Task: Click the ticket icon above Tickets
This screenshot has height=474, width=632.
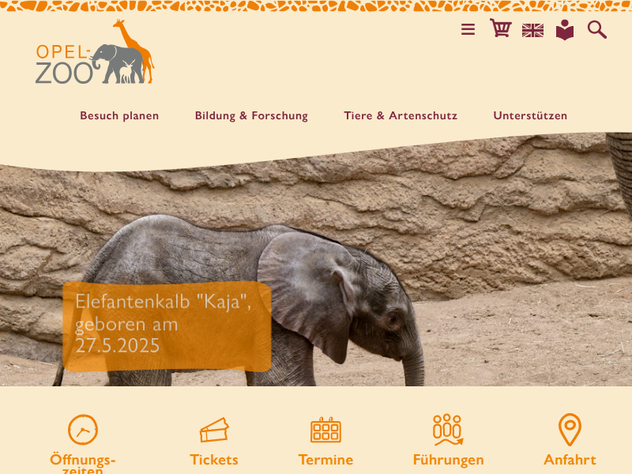Action: click(x=214, y=430)
